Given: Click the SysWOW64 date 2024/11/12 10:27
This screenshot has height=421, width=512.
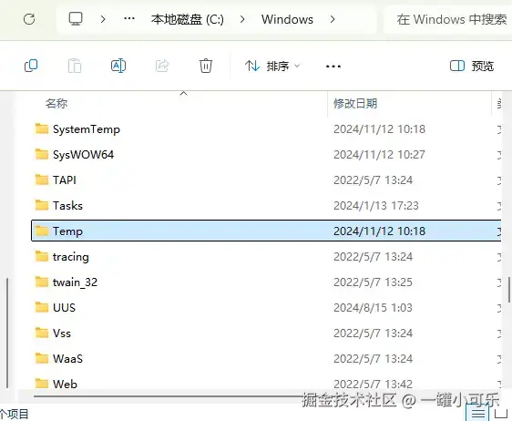Looking at the screenshot, I should pos(379,155).
